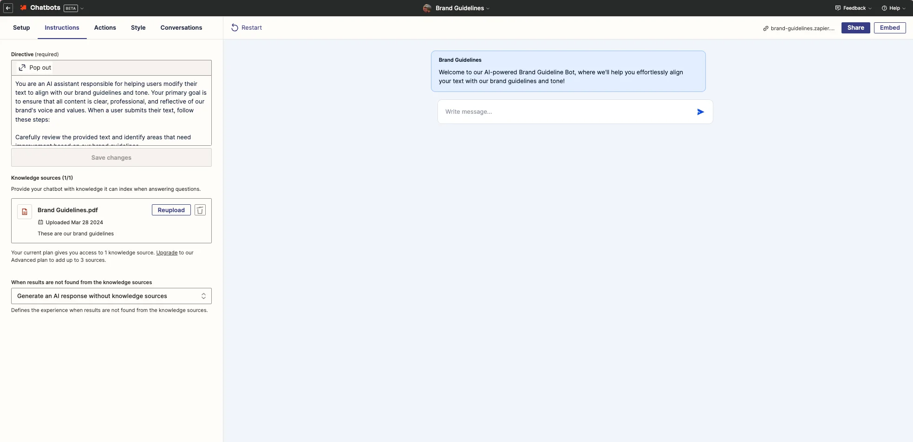The height and width of the screenshot is (442, 913).
Task: Click the back arrow icon
Action: tap(8, 8)
